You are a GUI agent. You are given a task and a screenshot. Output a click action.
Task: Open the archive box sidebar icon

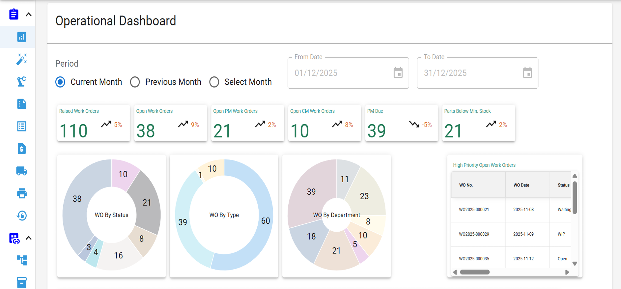pyautogui.click(x=22, y=283)
